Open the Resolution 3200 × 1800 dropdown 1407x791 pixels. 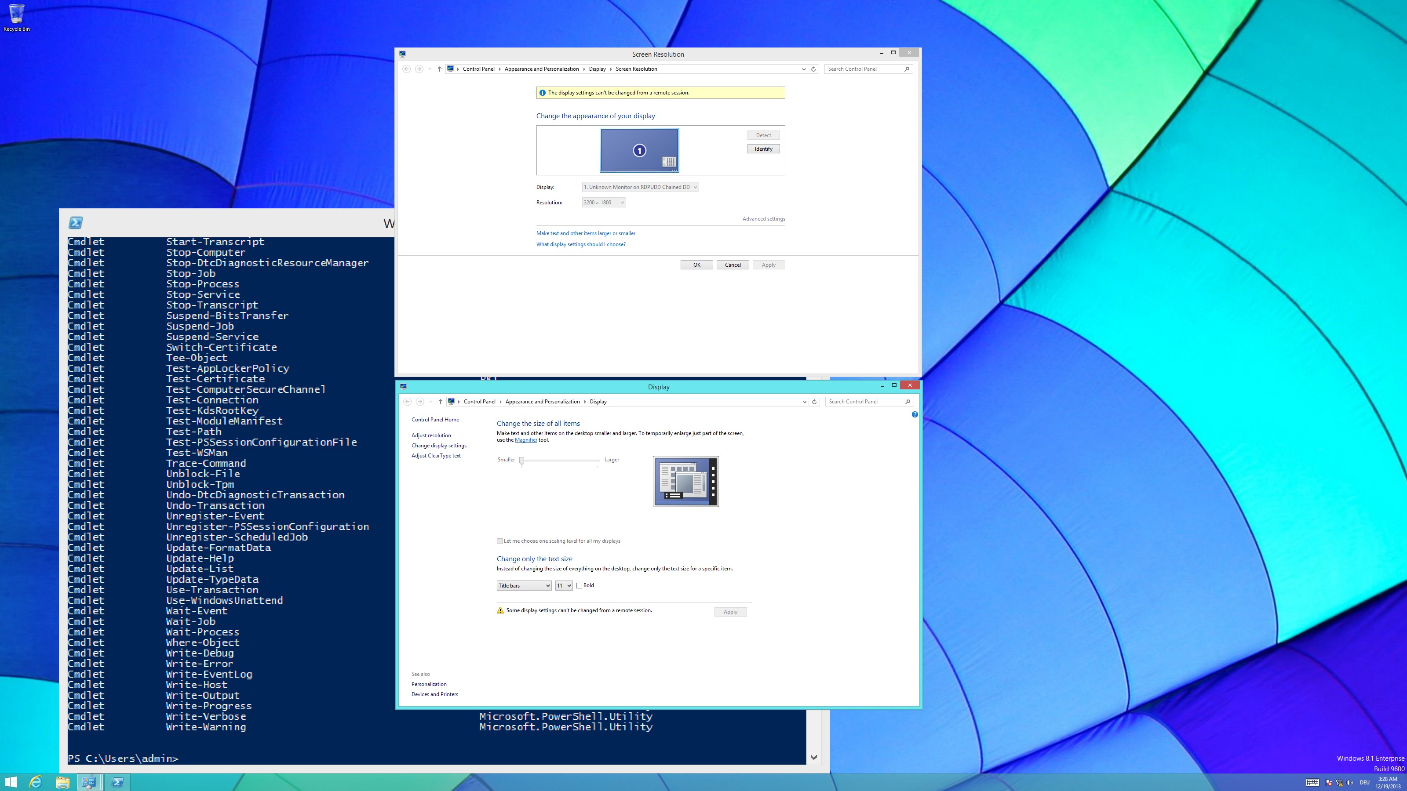click(x=604, y=203)
